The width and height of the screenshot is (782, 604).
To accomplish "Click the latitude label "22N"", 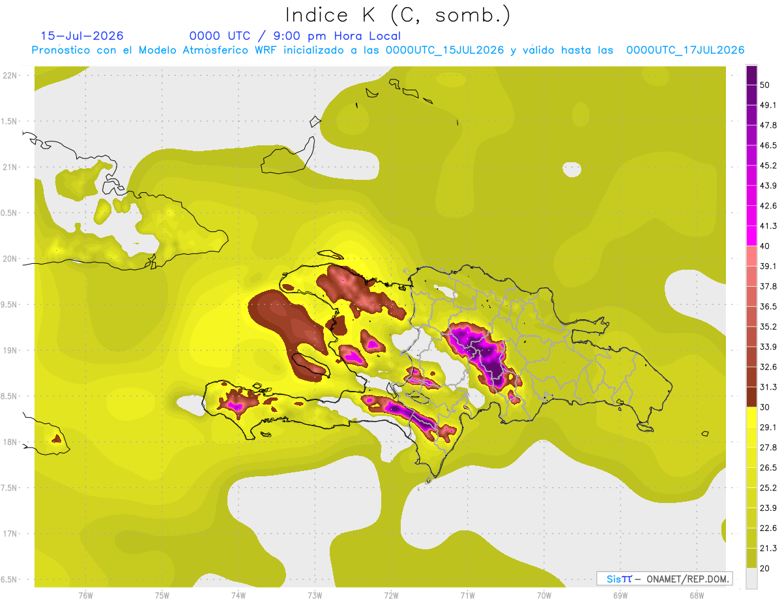I will point(10,75).
